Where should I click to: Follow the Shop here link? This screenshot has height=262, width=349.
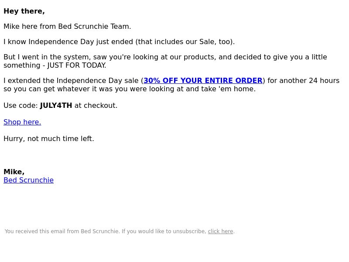pyautogui.click(x=22, y=122)
